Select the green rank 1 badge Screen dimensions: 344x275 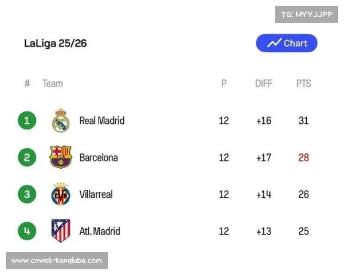point(27,121)
